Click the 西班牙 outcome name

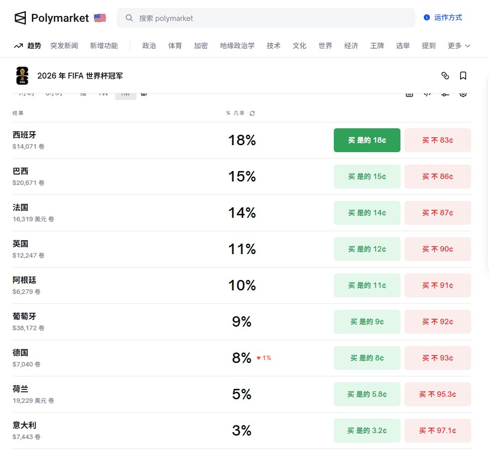click(24, 135)
